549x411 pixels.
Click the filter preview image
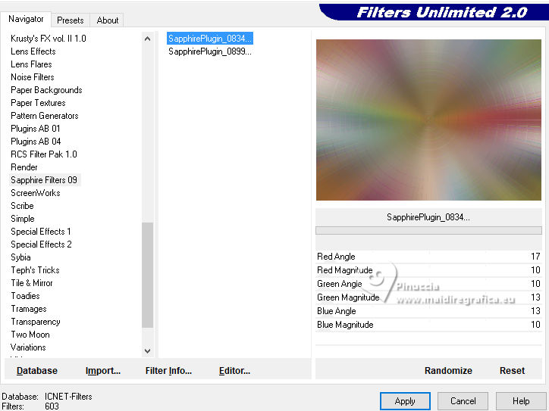428,120
